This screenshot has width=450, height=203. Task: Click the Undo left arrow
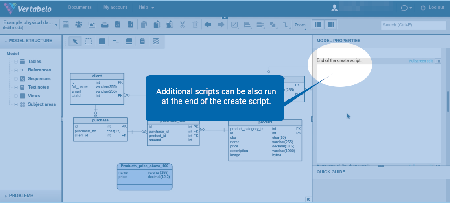[x=208, y=25]
